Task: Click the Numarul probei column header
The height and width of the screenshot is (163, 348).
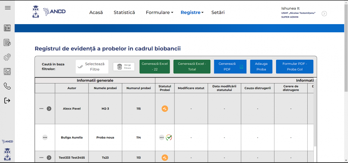Action: point(139,88)
